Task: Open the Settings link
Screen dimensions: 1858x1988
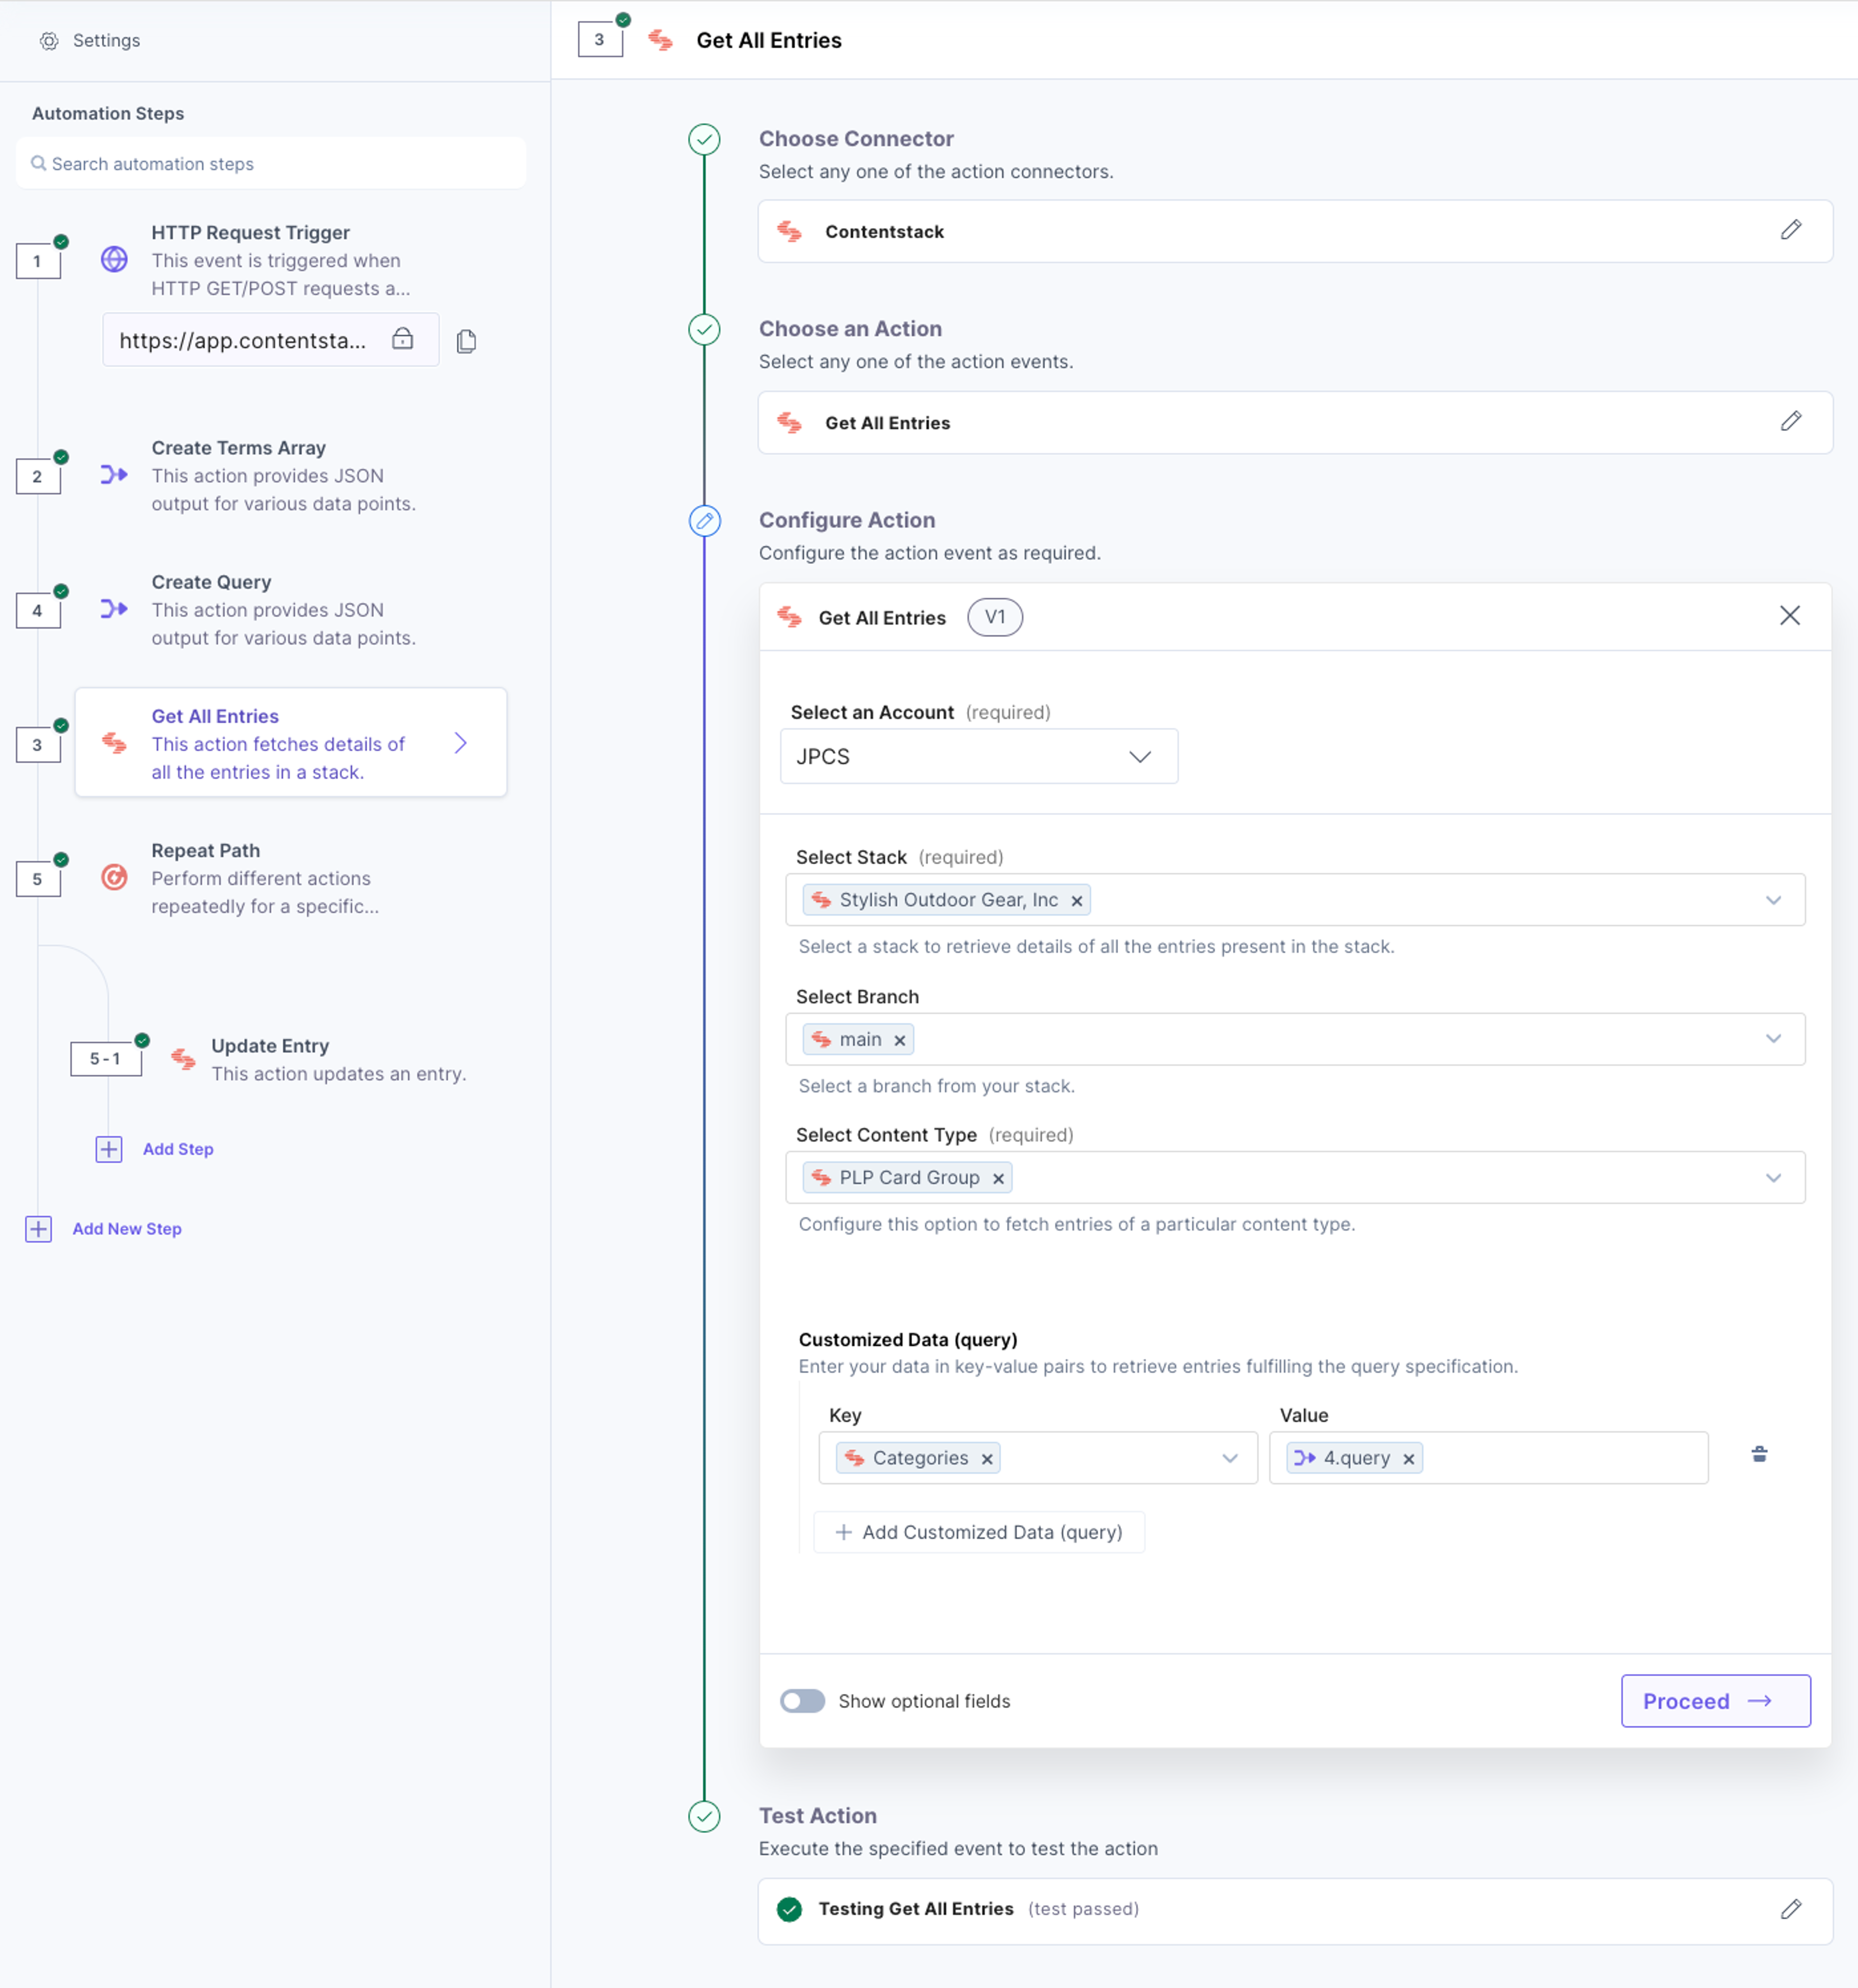Action: (x=106, y=41)
